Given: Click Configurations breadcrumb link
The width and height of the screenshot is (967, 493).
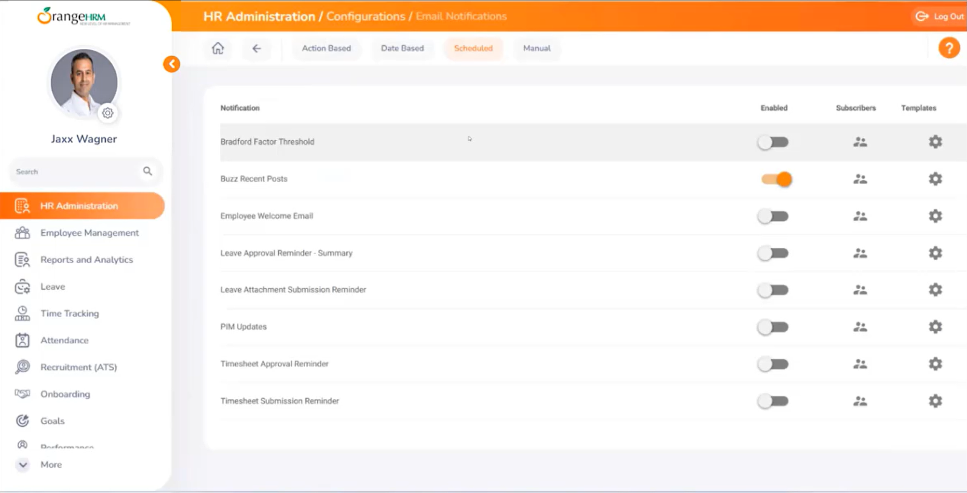Looking at the screenshot, I should [x=366, y=16].
